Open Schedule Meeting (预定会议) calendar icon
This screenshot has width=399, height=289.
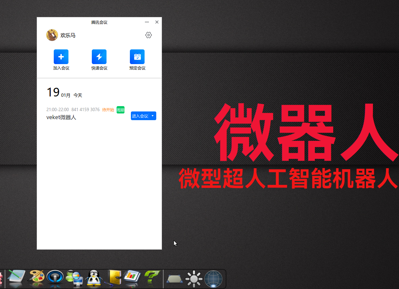tap(137, 57)
